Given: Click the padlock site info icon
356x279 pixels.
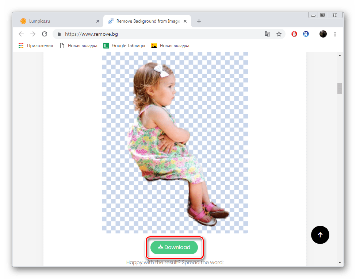Looking at the screenshot, I should click(x=59, y=34).
